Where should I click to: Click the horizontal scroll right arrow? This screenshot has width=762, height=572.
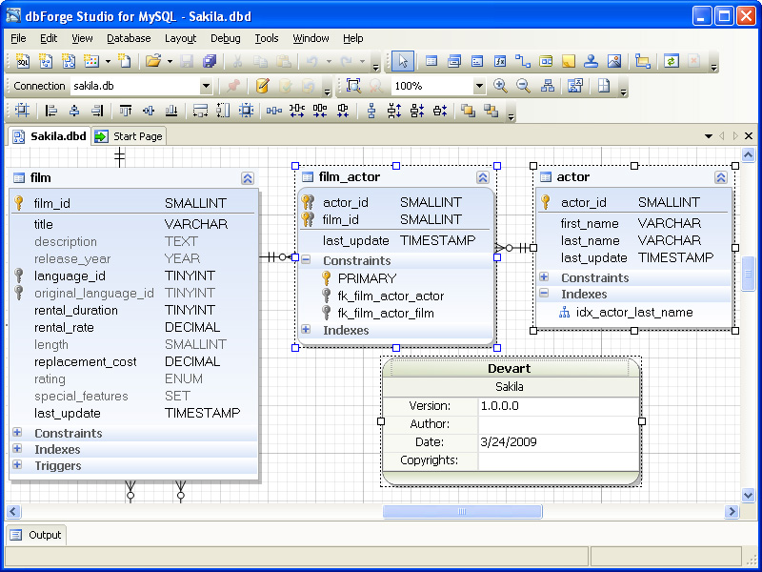tap(732, 512)
